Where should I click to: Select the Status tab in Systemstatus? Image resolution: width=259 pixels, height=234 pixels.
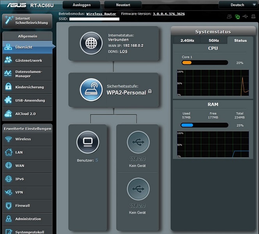click(x=240, y=40)
